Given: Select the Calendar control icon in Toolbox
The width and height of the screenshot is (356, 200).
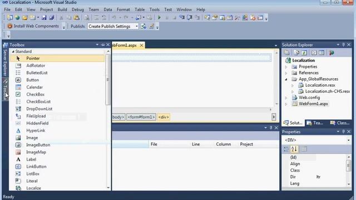Looking at the screenshot, I should [18, 87].
